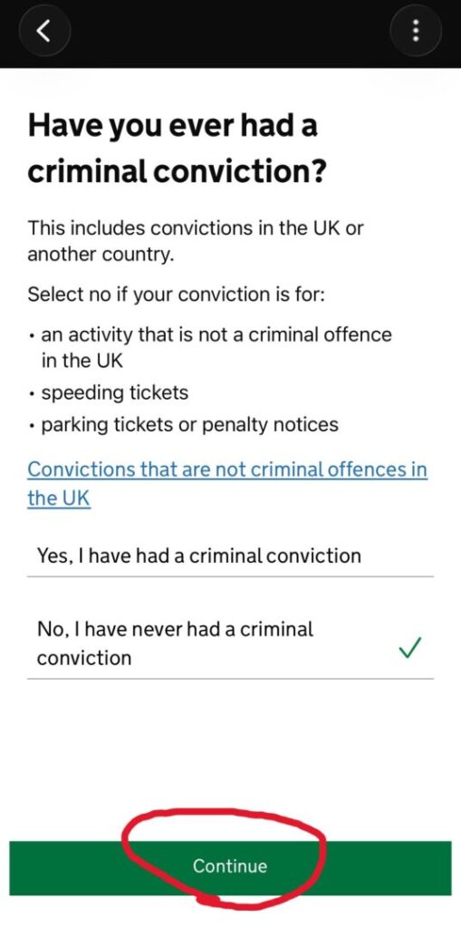Select "Yes, I have had a criminal conviction"
Image resolution: width=461 pixels, height=928 pixels.
[x=230, y=556]
